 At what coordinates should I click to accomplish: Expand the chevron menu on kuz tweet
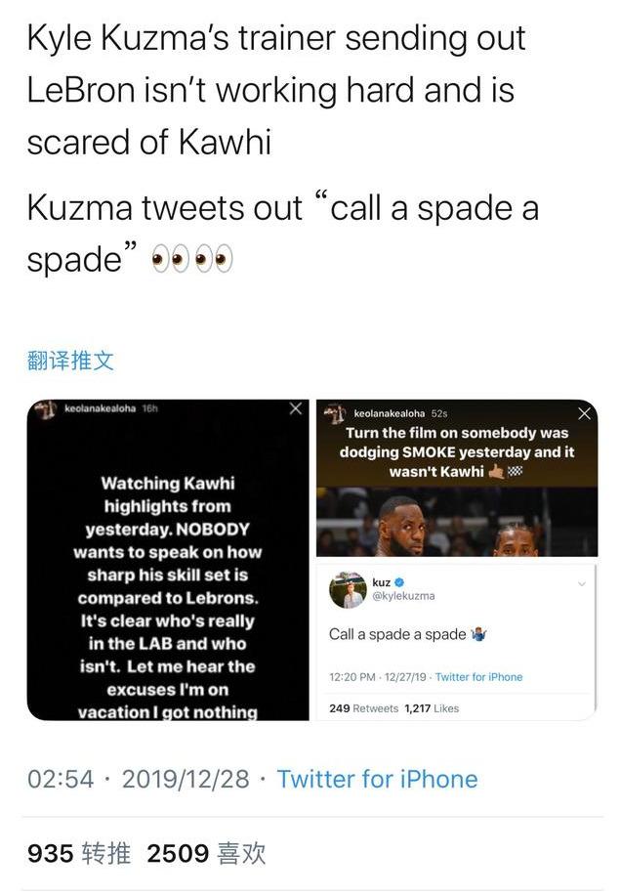pos(582,583)
